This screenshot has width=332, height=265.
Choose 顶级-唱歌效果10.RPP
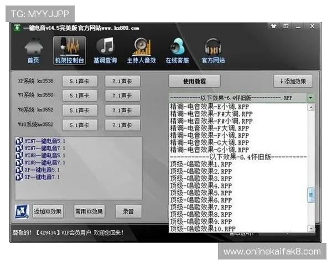(x=238, y=229)
